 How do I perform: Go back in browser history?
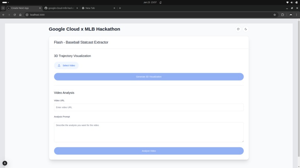(x=3, y=15)
